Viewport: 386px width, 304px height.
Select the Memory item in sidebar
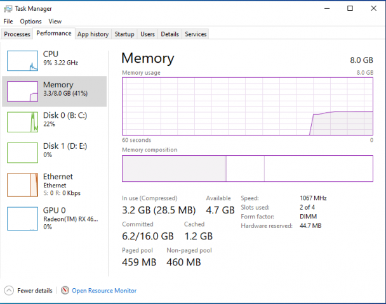pos(55,91)
